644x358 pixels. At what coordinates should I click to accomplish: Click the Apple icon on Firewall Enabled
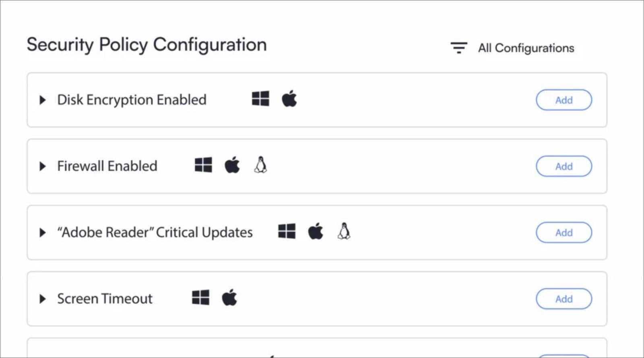click(x=232, y=165)
